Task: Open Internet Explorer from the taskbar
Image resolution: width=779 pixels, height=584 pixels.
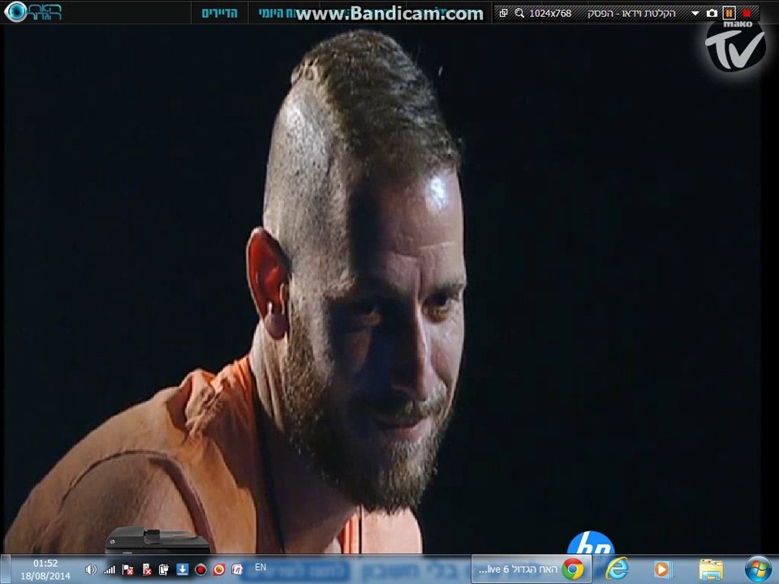Action: [617, 569]
